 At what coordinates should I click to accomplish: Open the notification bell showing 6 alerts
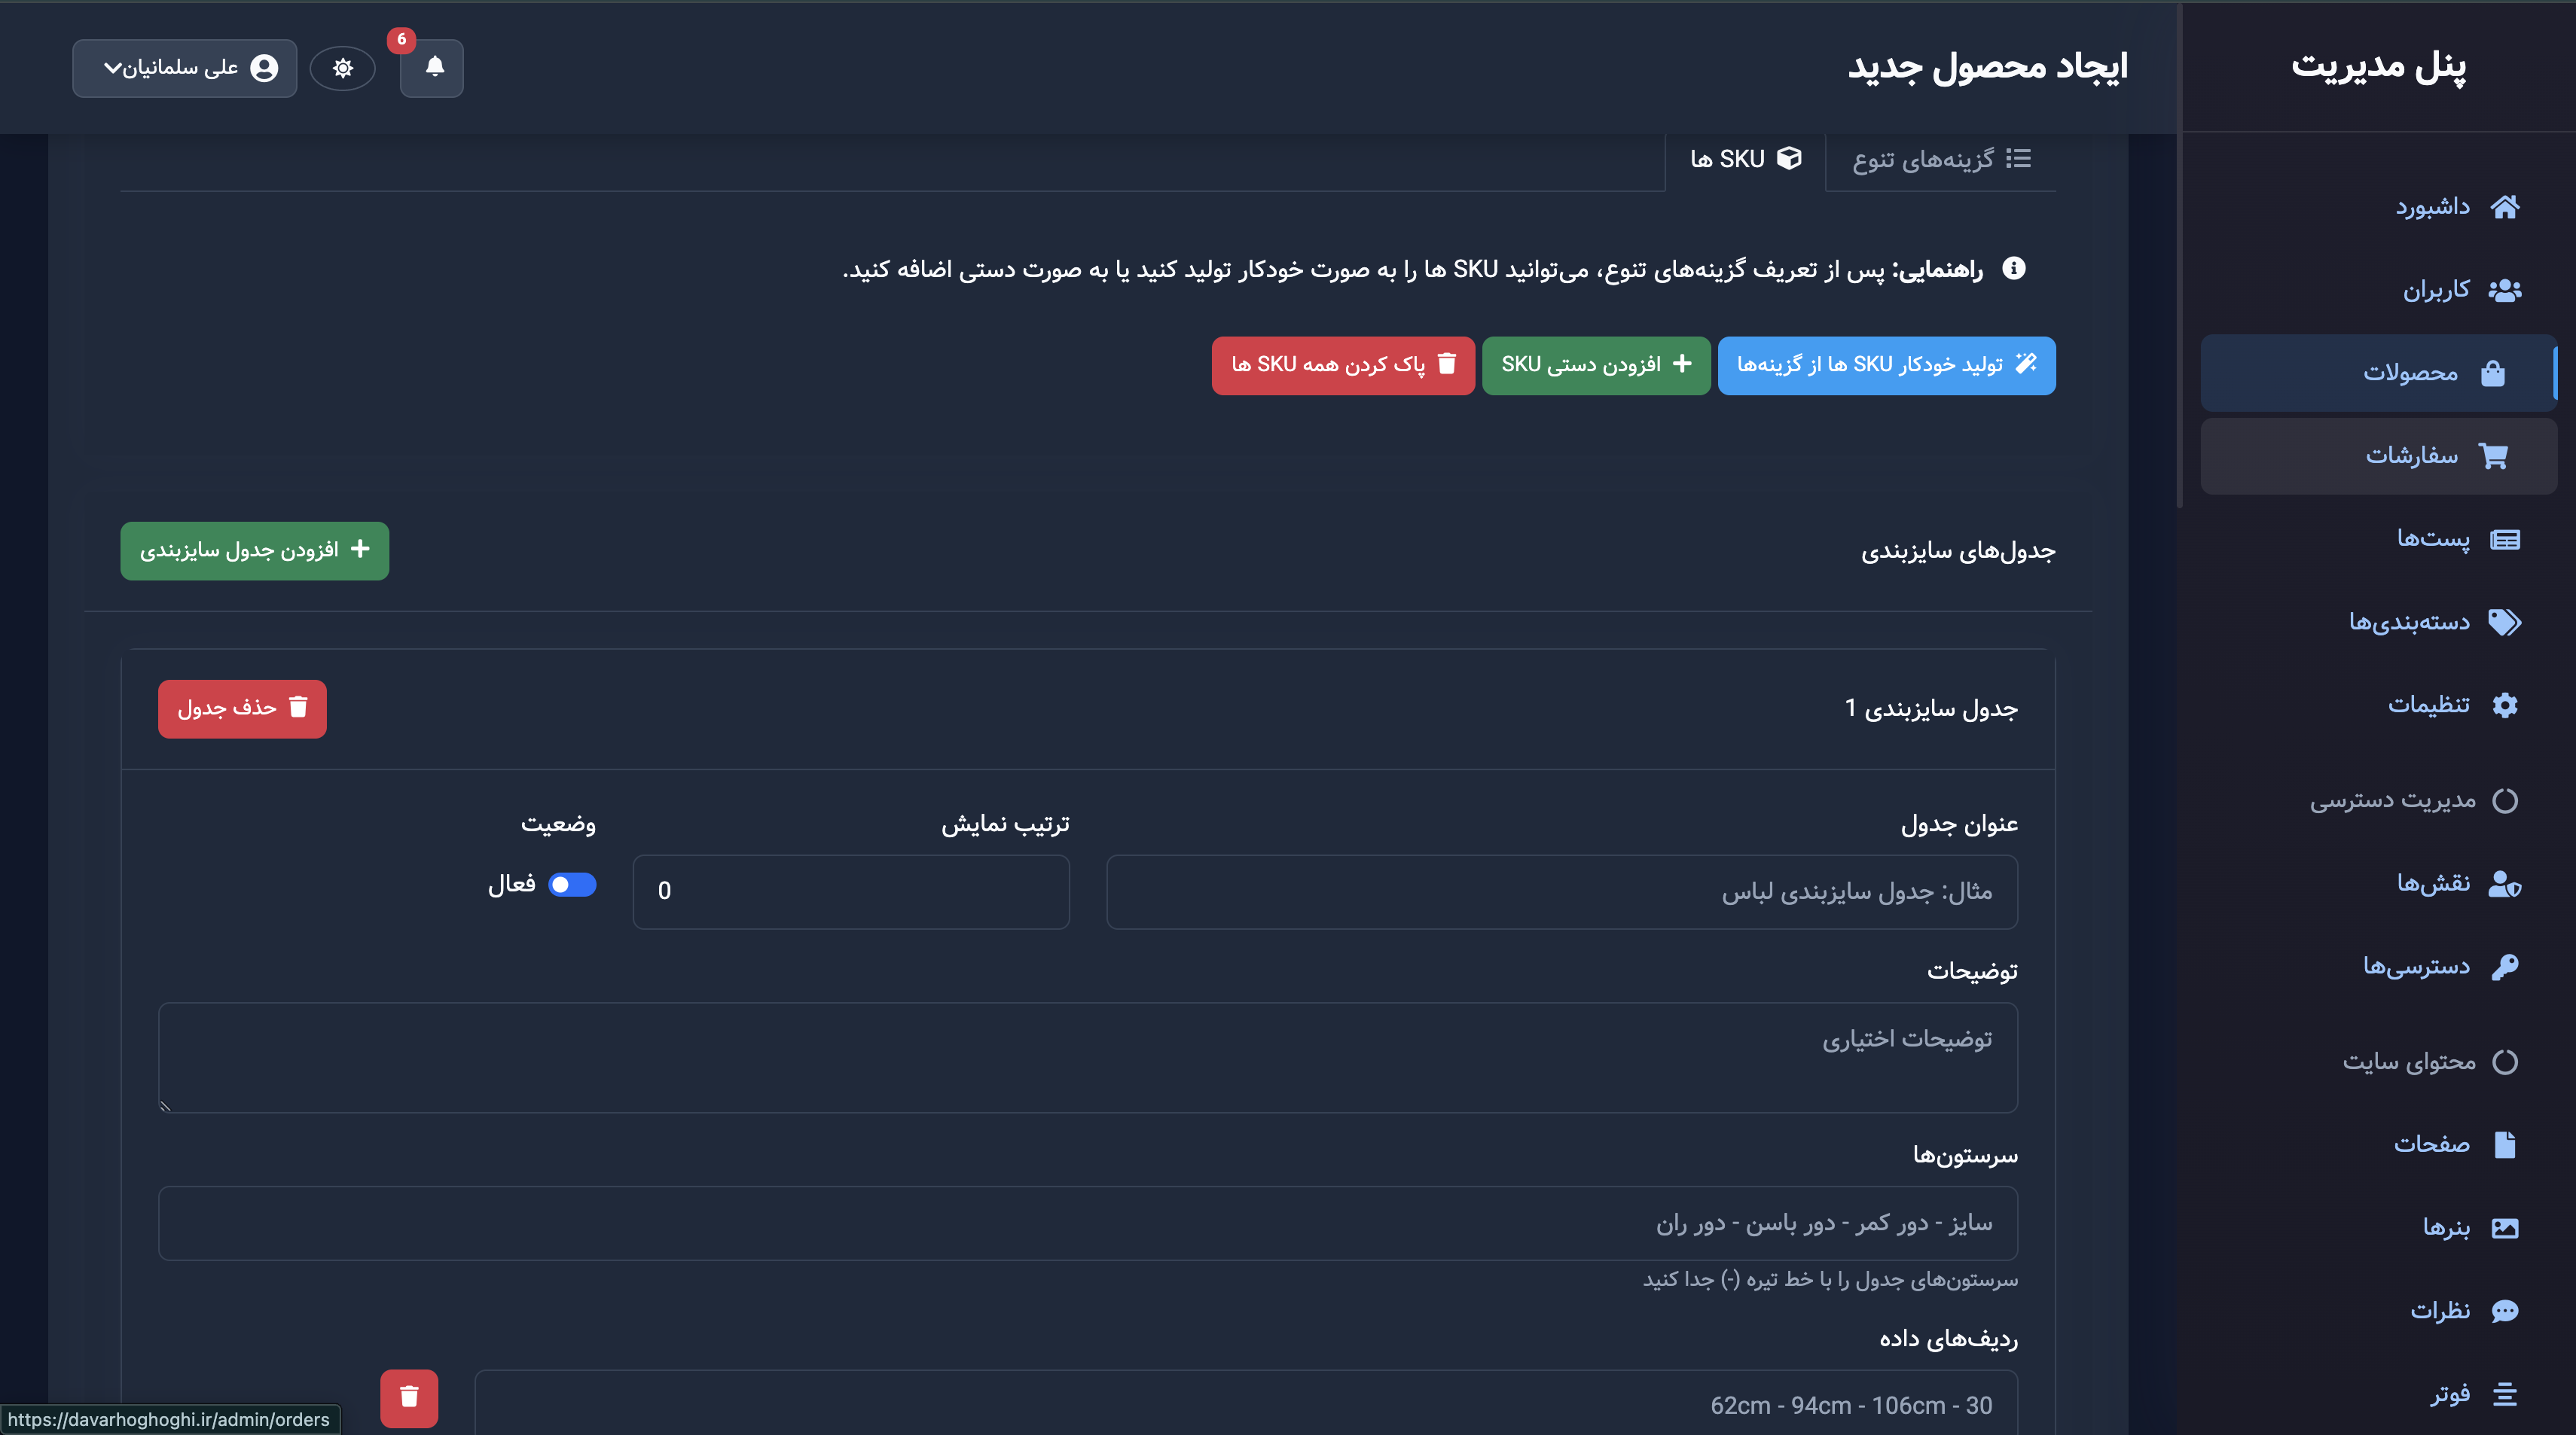pos(432,68)
